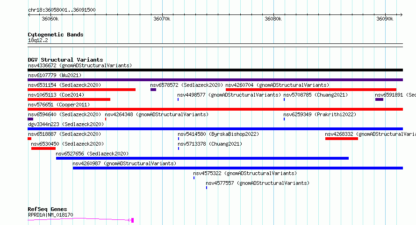Open the nsv4575322 (gnomADStructuralVariants) label

(x=245, y=173)
